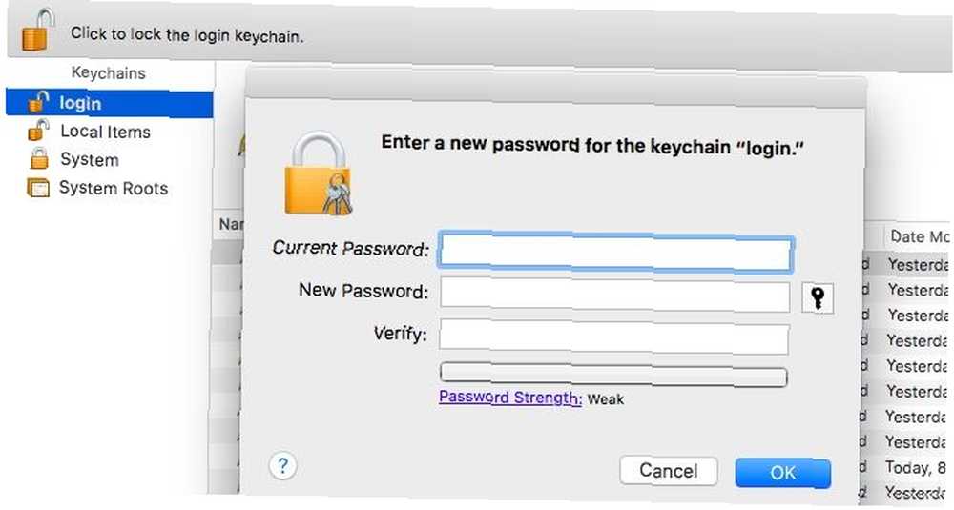
Task: Click the System keychain locked padlock icon
Action: pyautogui.click(x=39, y=158)
